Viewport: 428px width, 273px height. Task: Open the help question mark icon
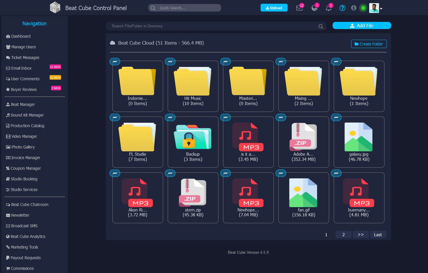coord(342,8)
